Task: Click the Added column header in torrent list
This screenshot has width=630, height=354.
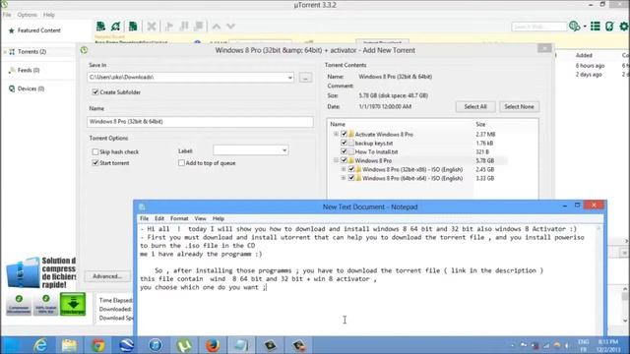Action: 584,55
